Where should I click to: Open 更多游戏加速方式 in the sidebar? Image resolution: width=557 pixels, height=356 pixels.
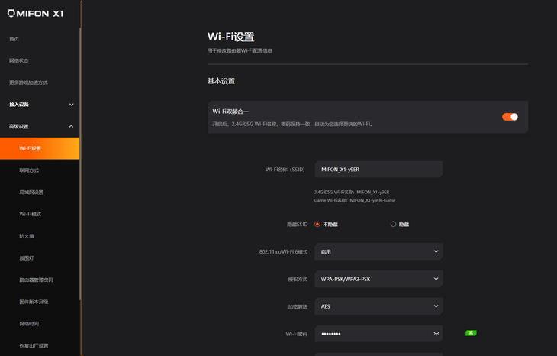tap(28, 83)
